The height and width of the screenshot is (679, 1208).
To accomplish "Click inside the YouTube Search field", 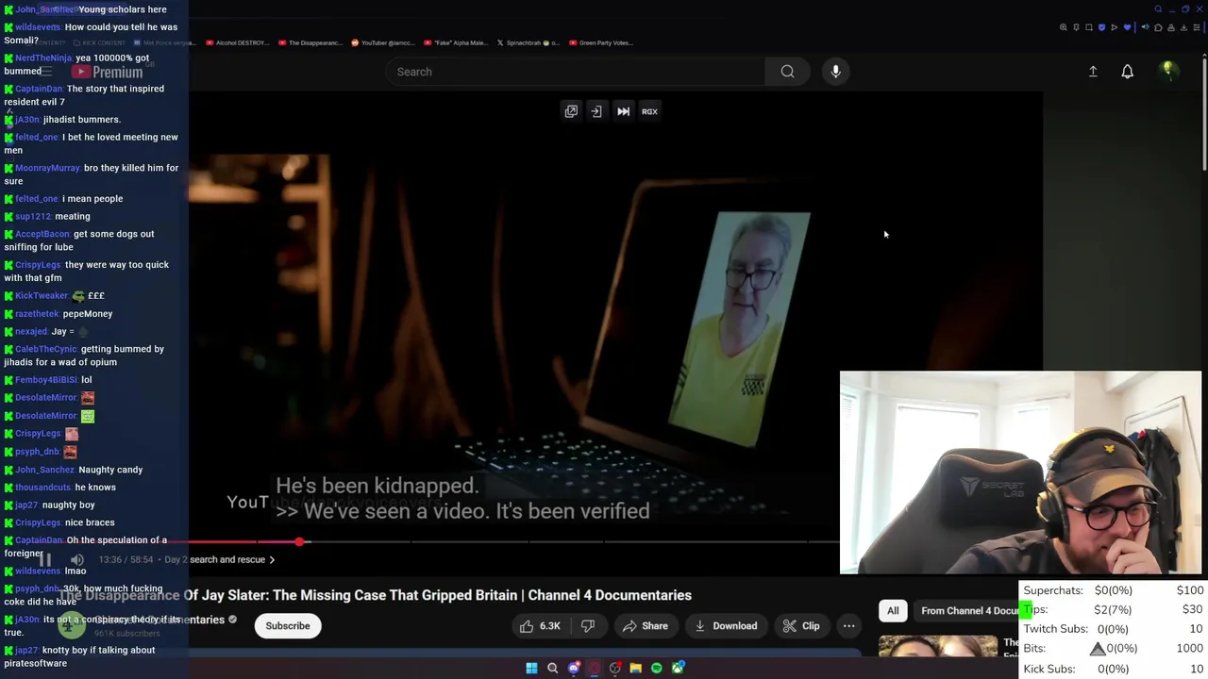I will 576,72.
